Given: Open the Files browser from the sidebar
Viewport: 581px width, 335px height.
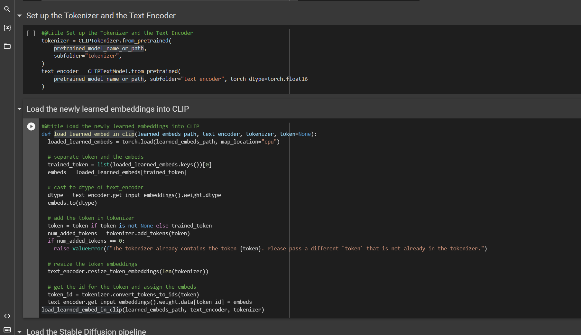Looking at the screenshot, I should pos(7,46).
